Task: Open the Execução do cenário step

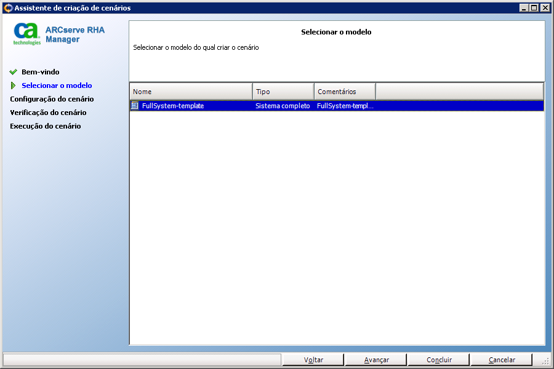Action: [45, 126]
